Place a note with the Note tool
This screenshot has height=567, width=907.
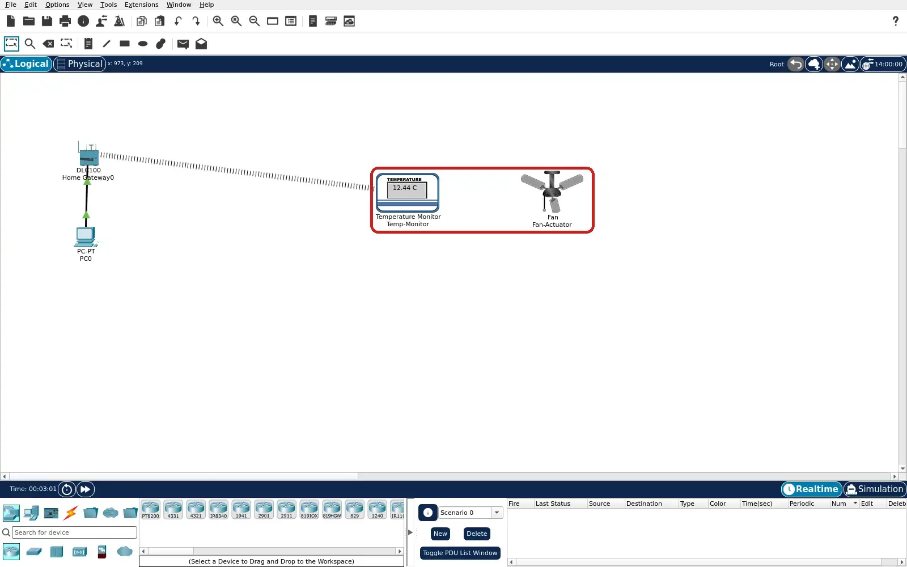pyautogui.click(x=88, y=44)
